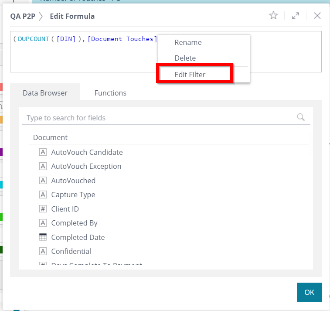Select Edit Filter in the context menu

[x=190, y=75]
